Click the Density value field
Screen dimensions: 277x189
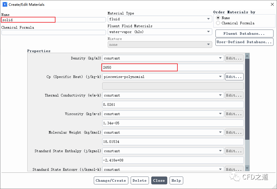click(173, 68)
